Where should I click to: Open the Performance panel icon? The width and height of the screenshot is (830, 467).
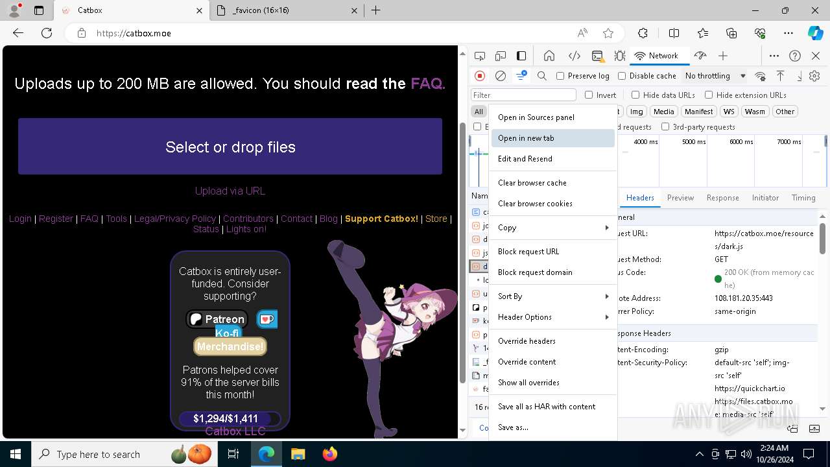pyautogui.click(x=700, y=56)
